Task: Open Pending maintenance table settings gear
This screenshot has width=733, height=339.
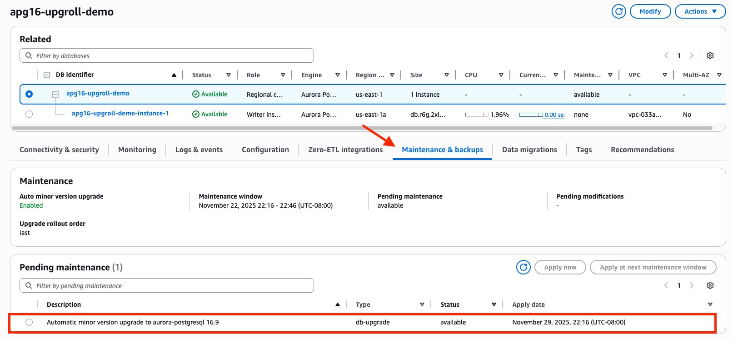Action: [710, 285]
